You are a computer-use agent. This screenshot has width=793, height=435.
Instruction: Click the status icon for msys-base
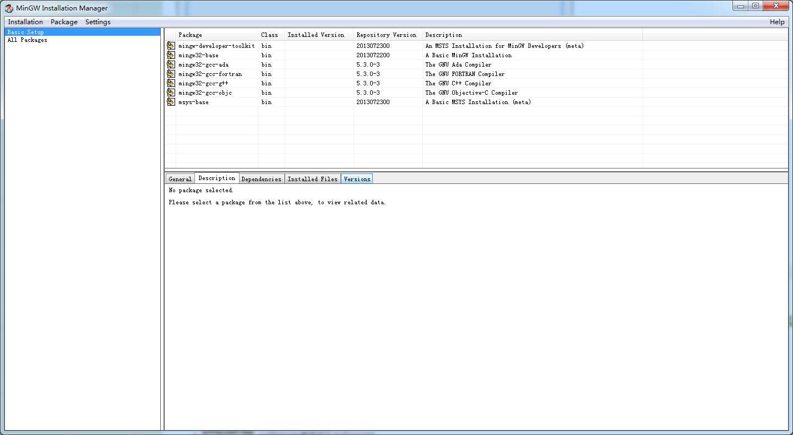(x=171, y=102)
